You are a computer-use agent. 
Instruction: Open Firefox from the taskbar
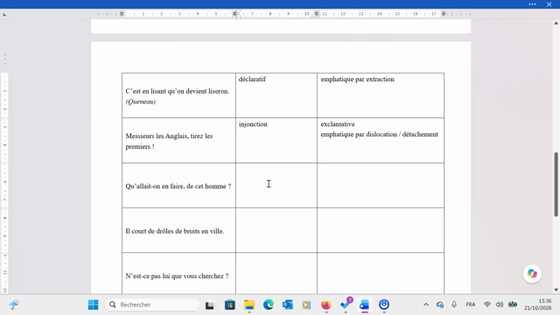coord(326,304)
